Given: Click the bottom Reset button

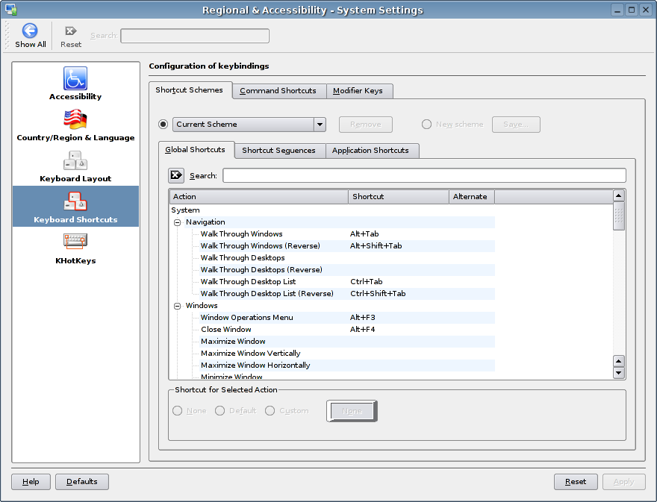Looking at the screenshot, I should [x=576, y=481].
